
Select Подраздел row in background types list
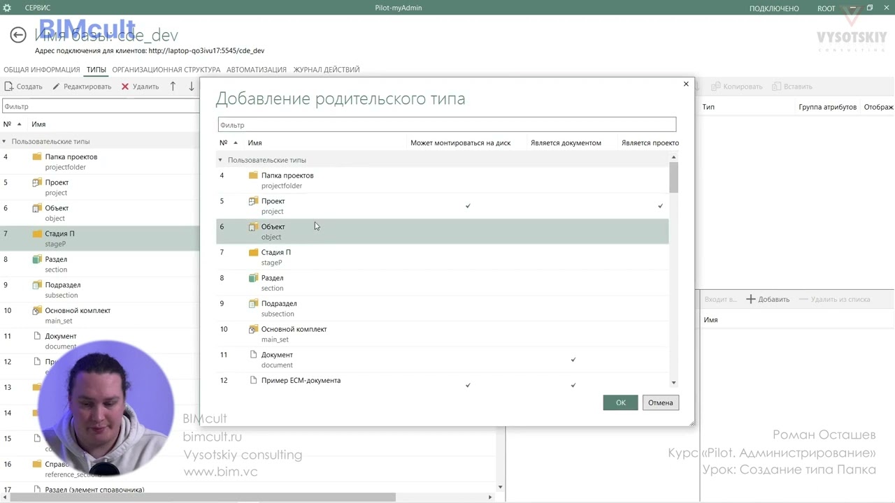[100, 290]
